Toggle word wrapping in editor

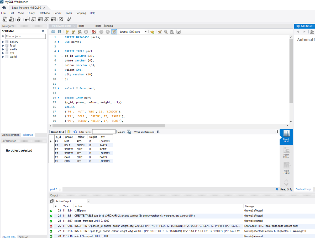click(x=178, y=32)
